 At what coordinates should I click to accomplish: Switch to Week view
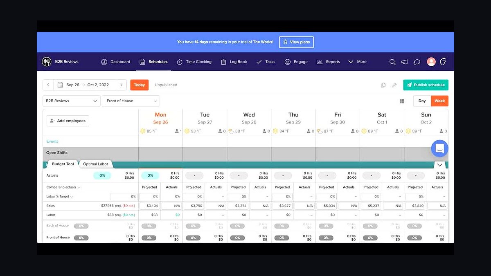click(440, 101)
